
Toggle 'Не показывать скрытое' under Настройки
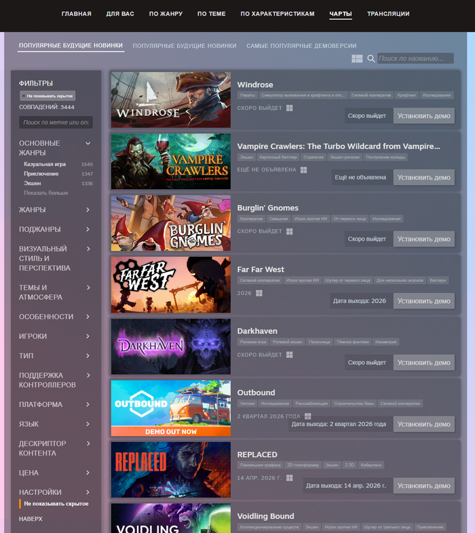[56, 504]
